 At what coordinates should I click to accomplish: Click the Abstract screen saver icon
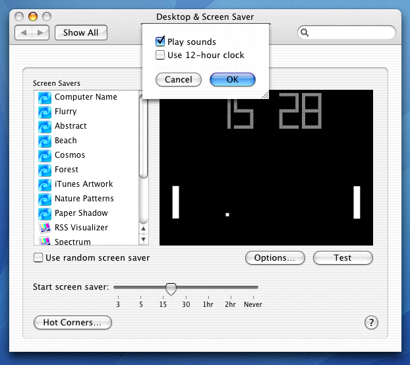tap(45, 127)
